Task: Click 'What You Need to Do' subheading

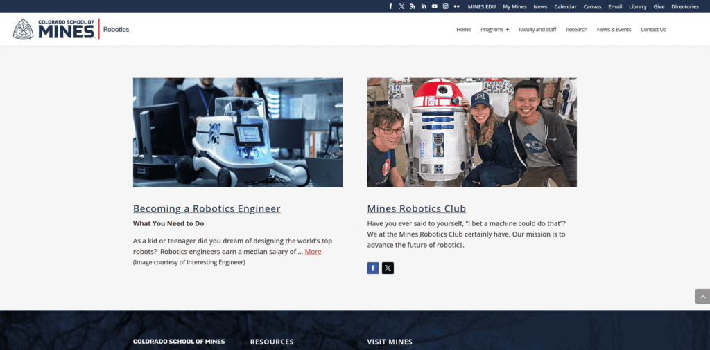Action: (168, 223)
